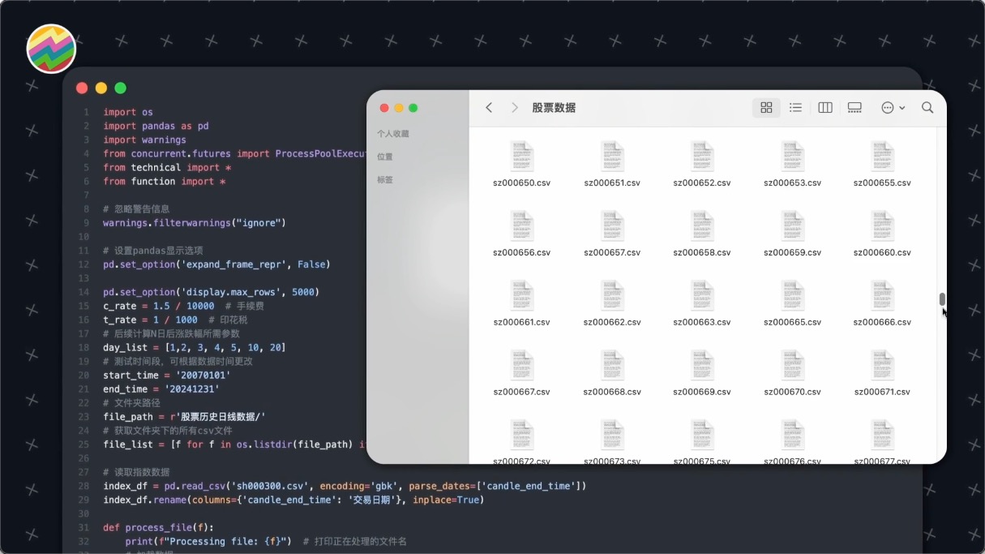The width and height of the screenshot is (985, 554).
Task: Go forward in Finder navigation
Action: click(x=514, y=108)
